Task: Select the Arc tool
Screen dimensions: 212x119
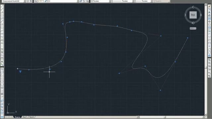Action: (x=2, y=21)
